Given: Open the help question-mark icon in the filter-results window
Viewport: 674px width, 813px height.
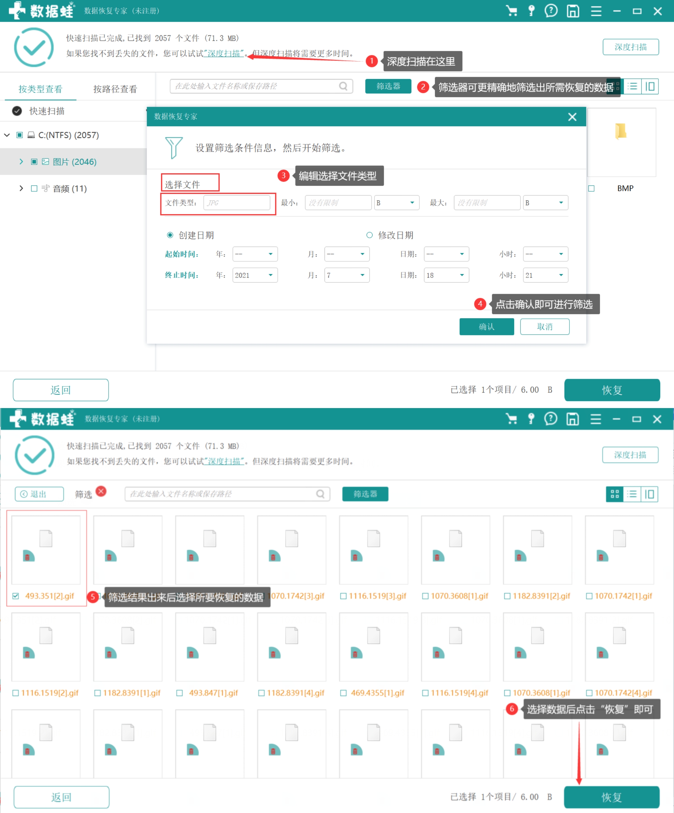Looking at the screenshot, I should [x=550, y=419].
